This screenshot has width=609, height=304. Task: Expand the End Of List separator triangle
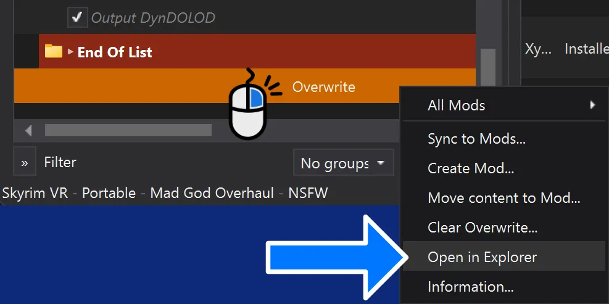pos(70,52)
